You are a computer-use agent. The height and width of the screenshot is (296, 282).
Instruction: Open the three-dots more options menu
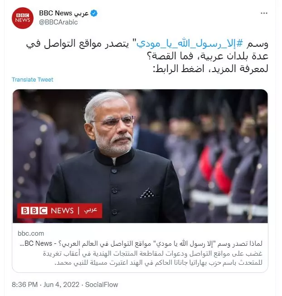pos(264,13)
